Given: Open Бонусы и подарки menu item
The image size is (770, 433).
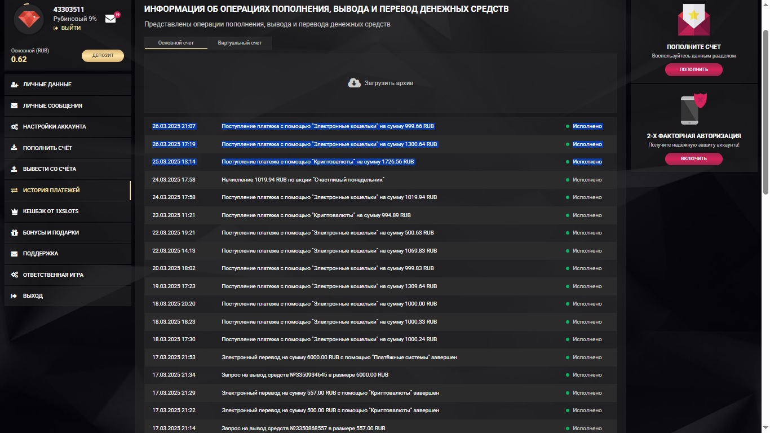Looking at the screenshot, I should click(x=68, y=232).
